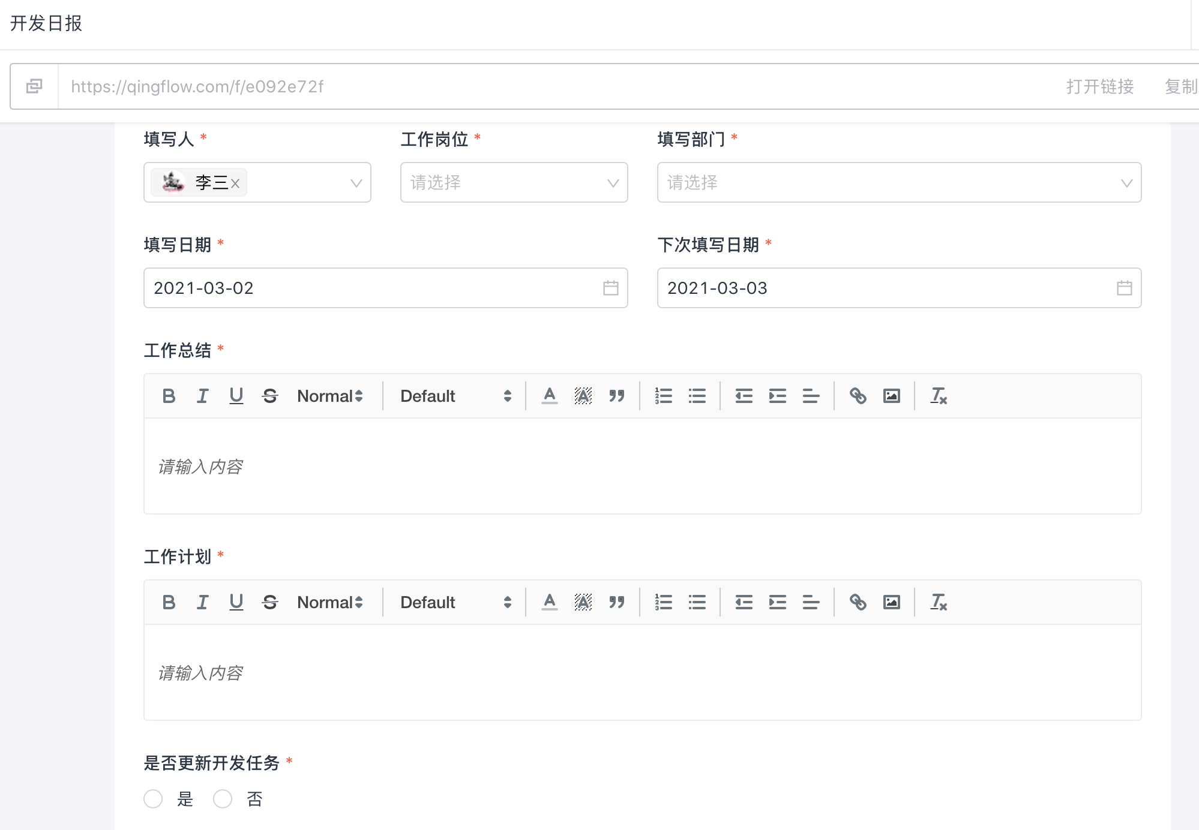Click insert image icon in 工作计划 toolbar

point(892,602)
